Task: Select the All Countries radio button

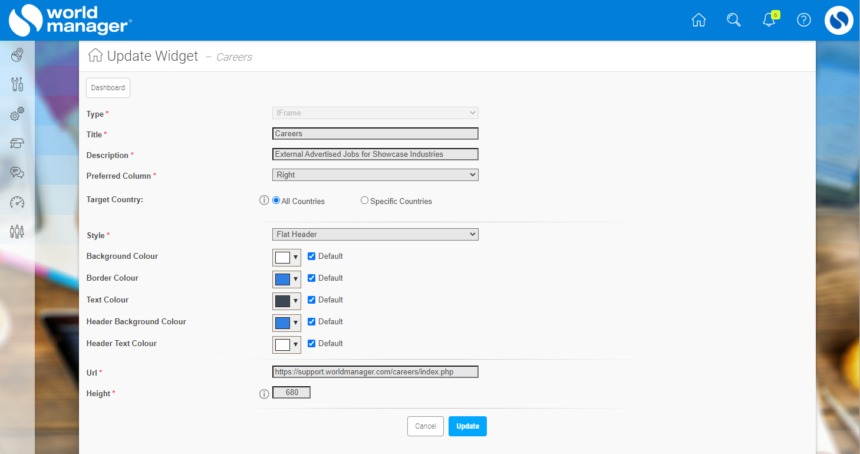Action: pos(275,200)
